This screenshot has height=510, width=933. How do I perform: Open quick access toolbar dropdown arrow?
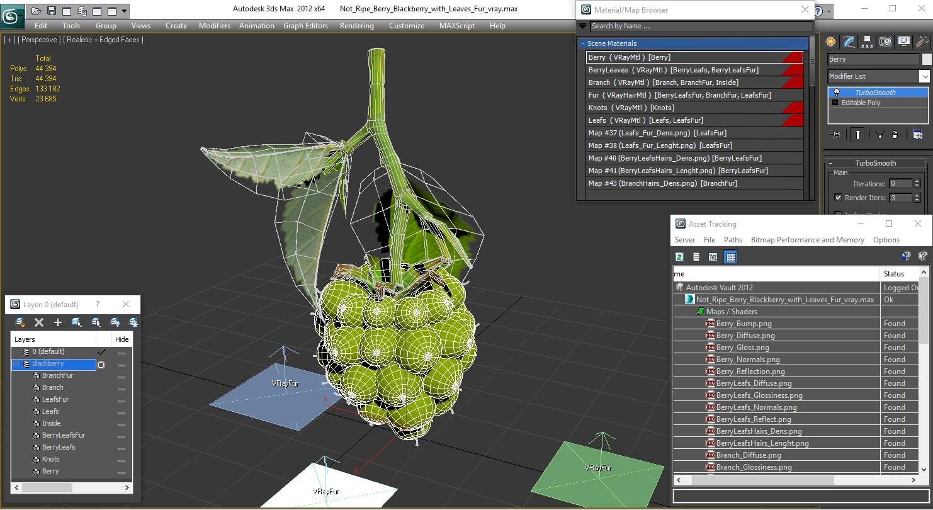pyautogui.click(x=125, y=11)
